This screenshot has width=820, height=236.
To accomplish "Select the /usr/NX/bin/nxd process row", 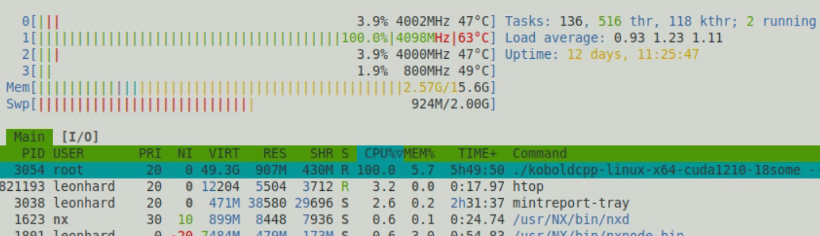I will 410,220.
